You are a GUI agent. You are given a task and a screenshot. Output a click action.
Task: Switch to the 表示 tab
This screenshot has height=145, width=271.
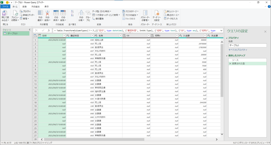point(47,7)
